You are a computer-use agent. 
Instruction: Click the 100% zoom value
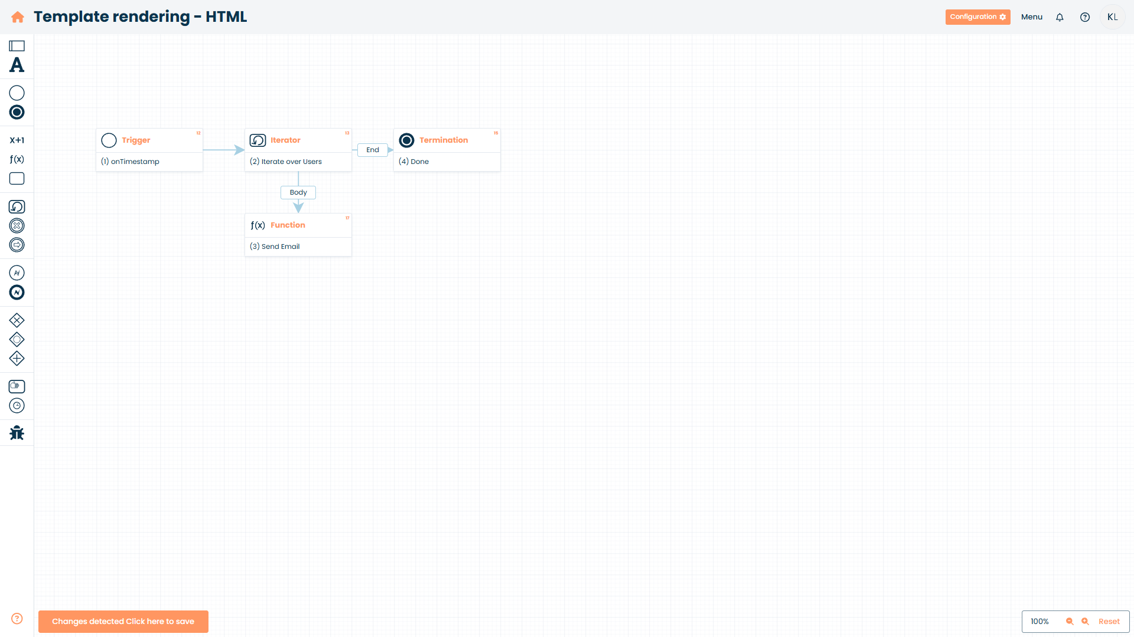click(1039, 622)
